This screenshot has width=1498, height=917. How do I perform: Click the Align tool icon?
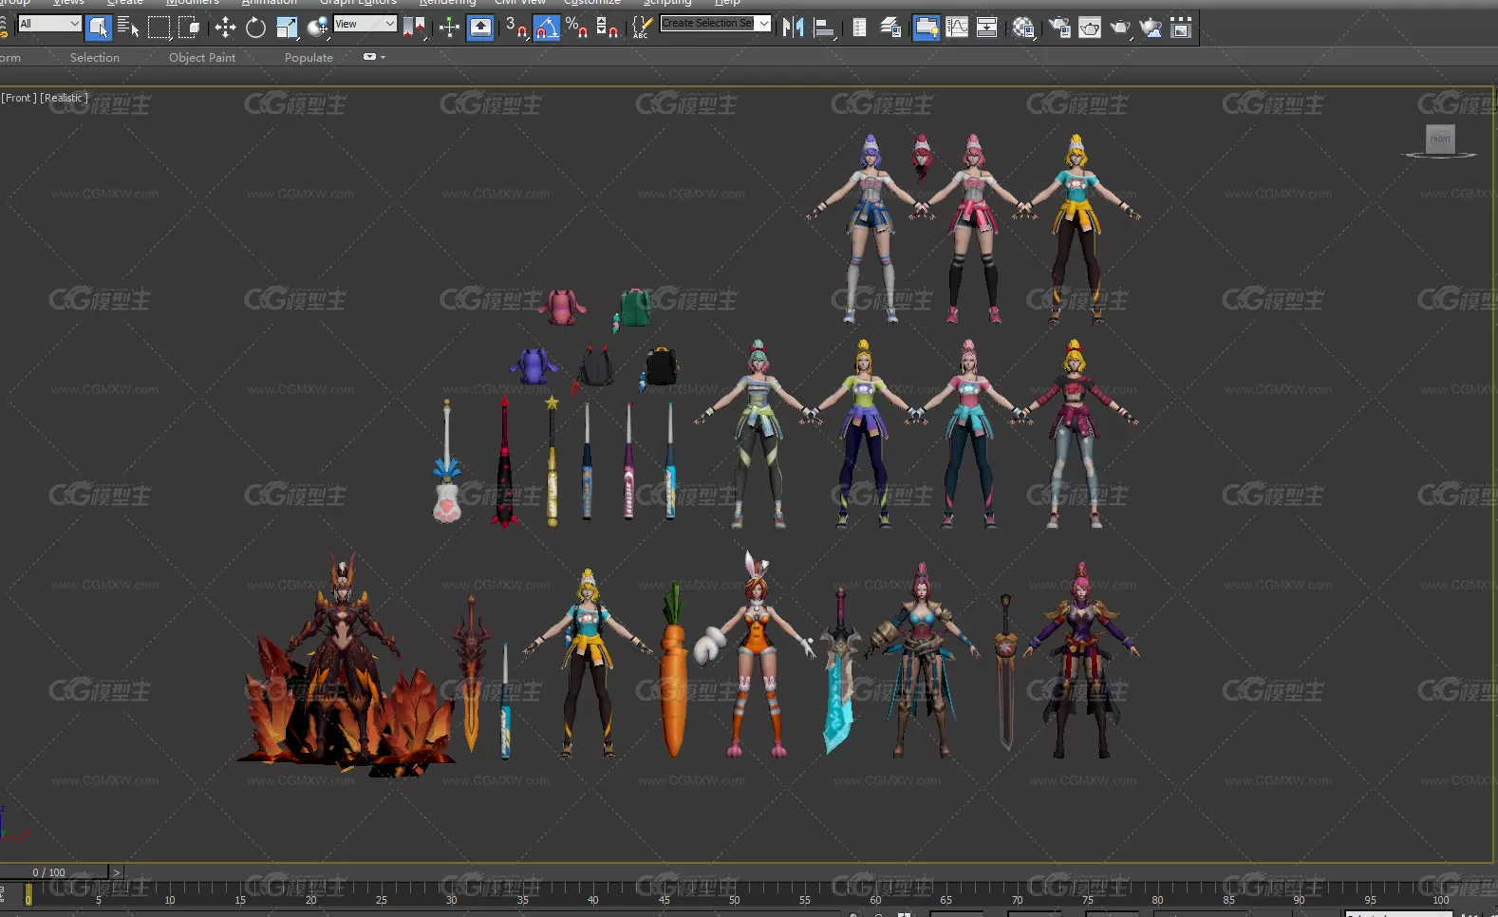tap(824, 28)
